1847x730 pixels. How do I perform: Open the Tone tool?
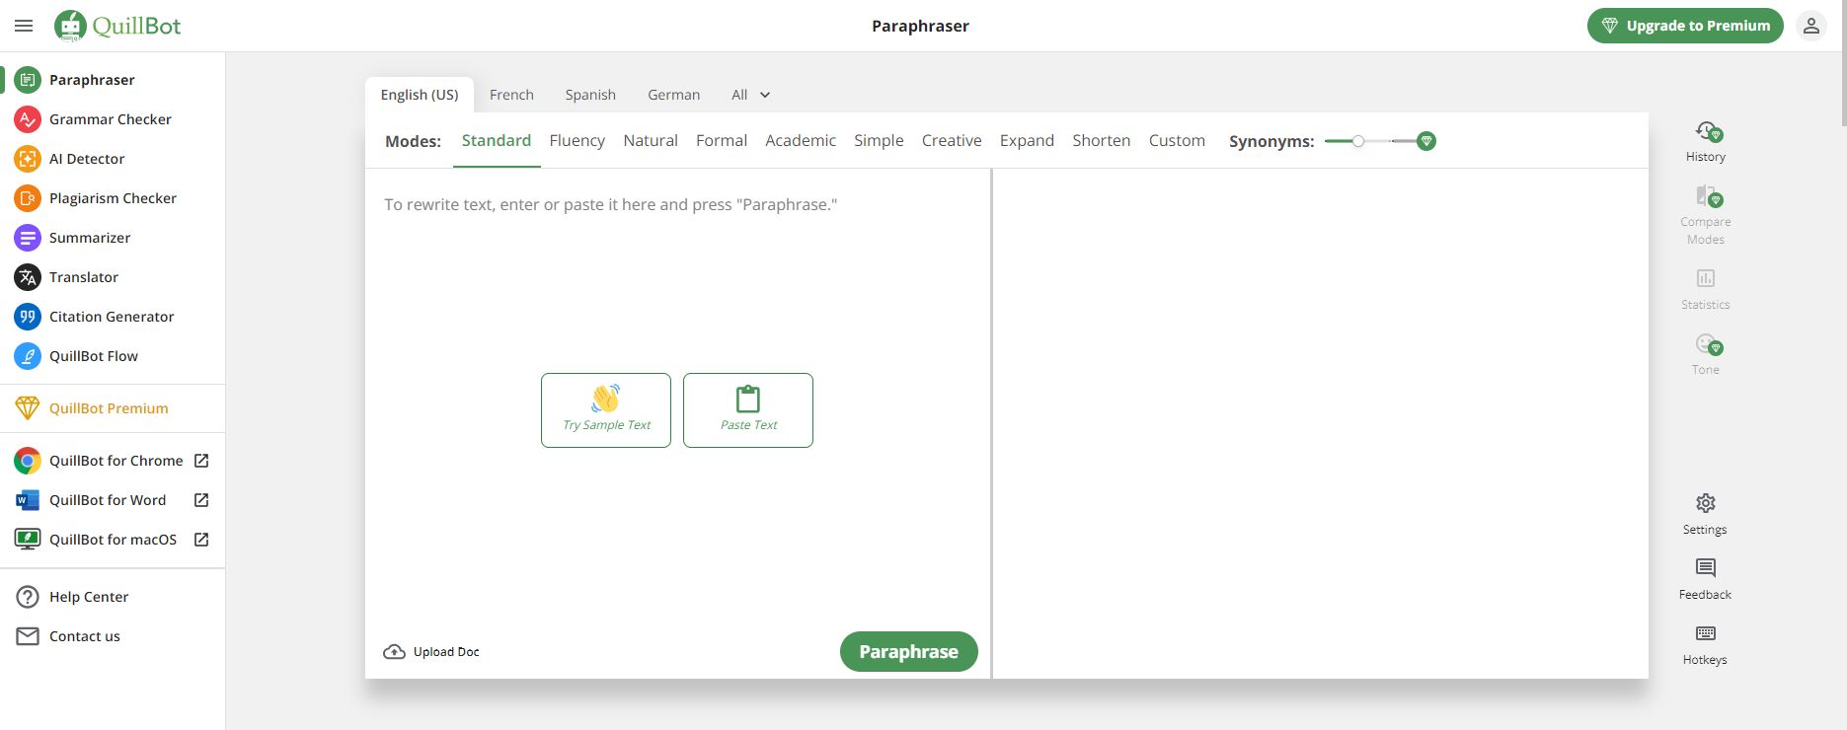[x=1706, y=354]
